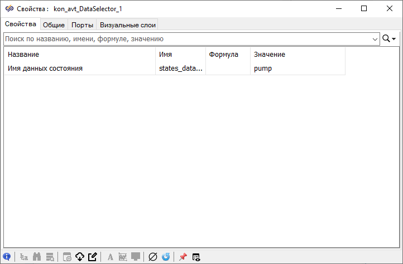Image resolution: width=403 pixels, height=264 pixels.
Task: Select the pump value cell
Action: [x=297, y=69]
